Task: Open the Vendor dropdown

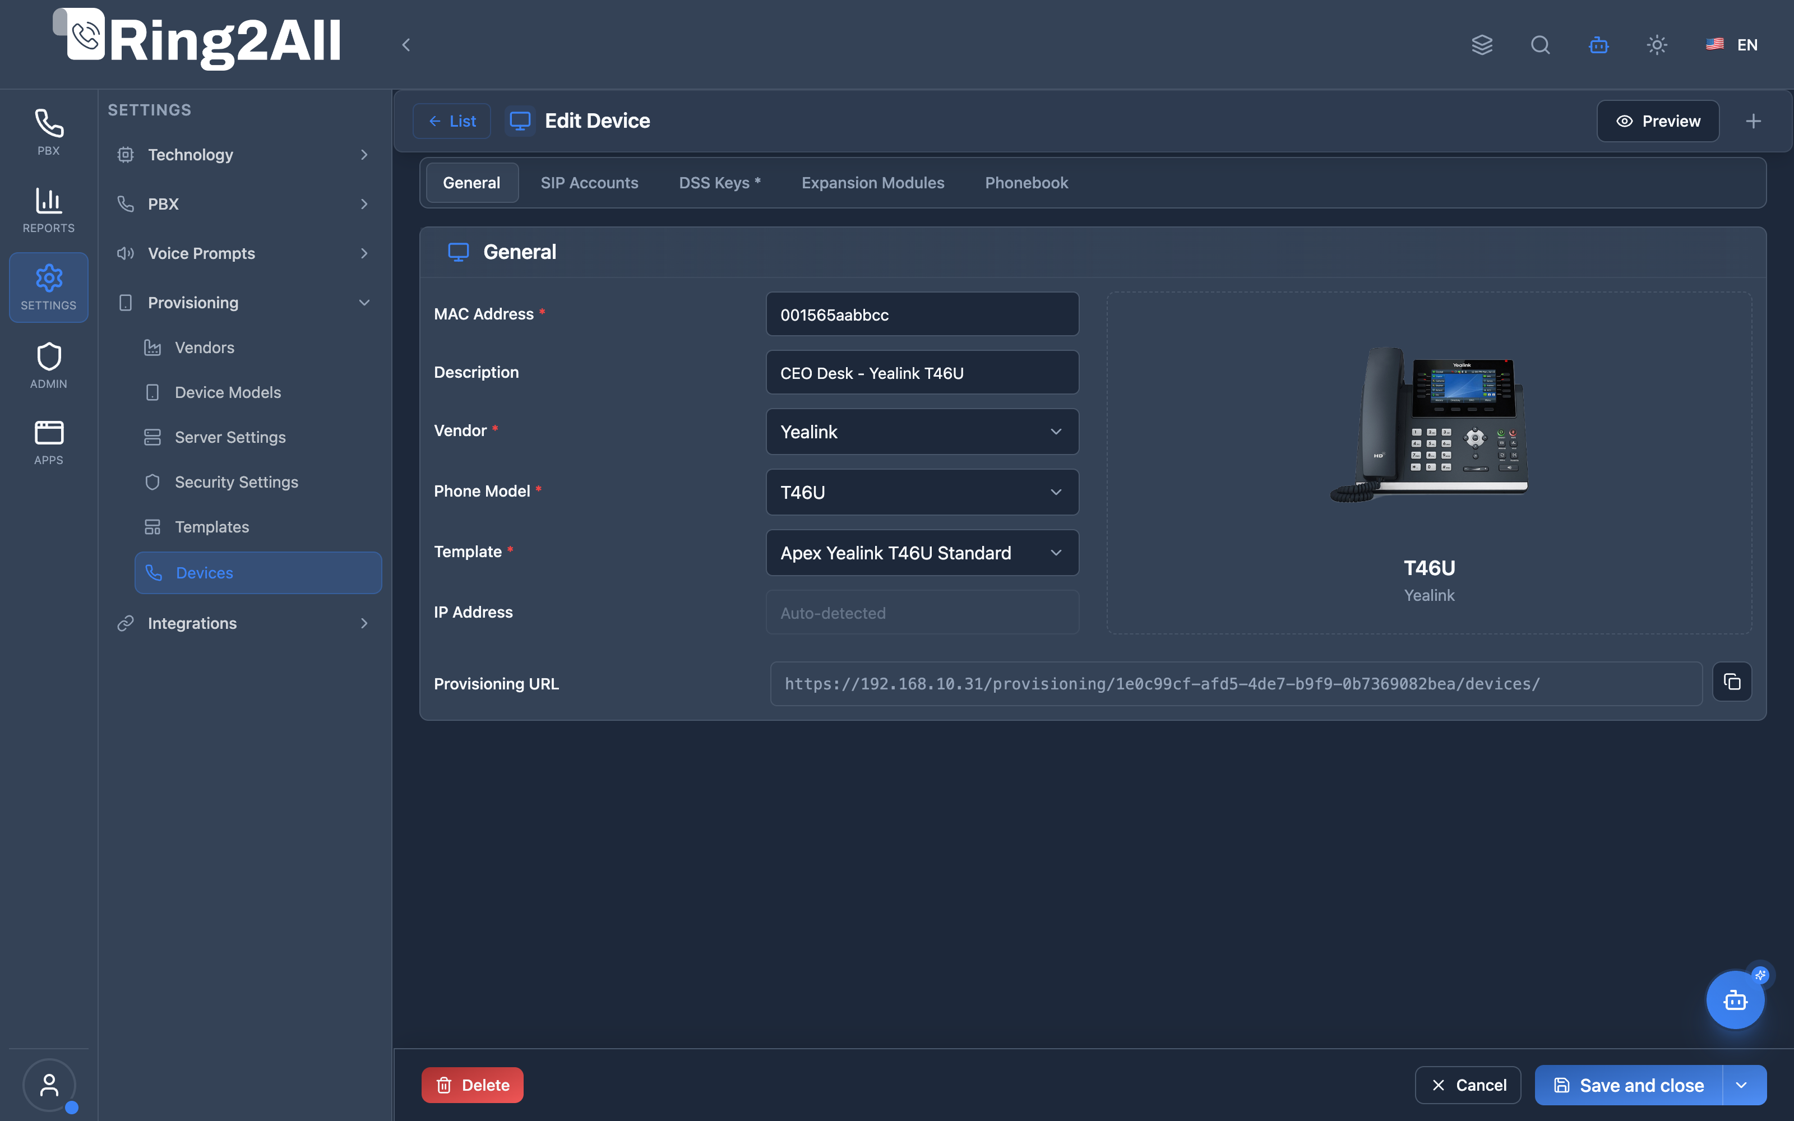Action: click(922, 432)
